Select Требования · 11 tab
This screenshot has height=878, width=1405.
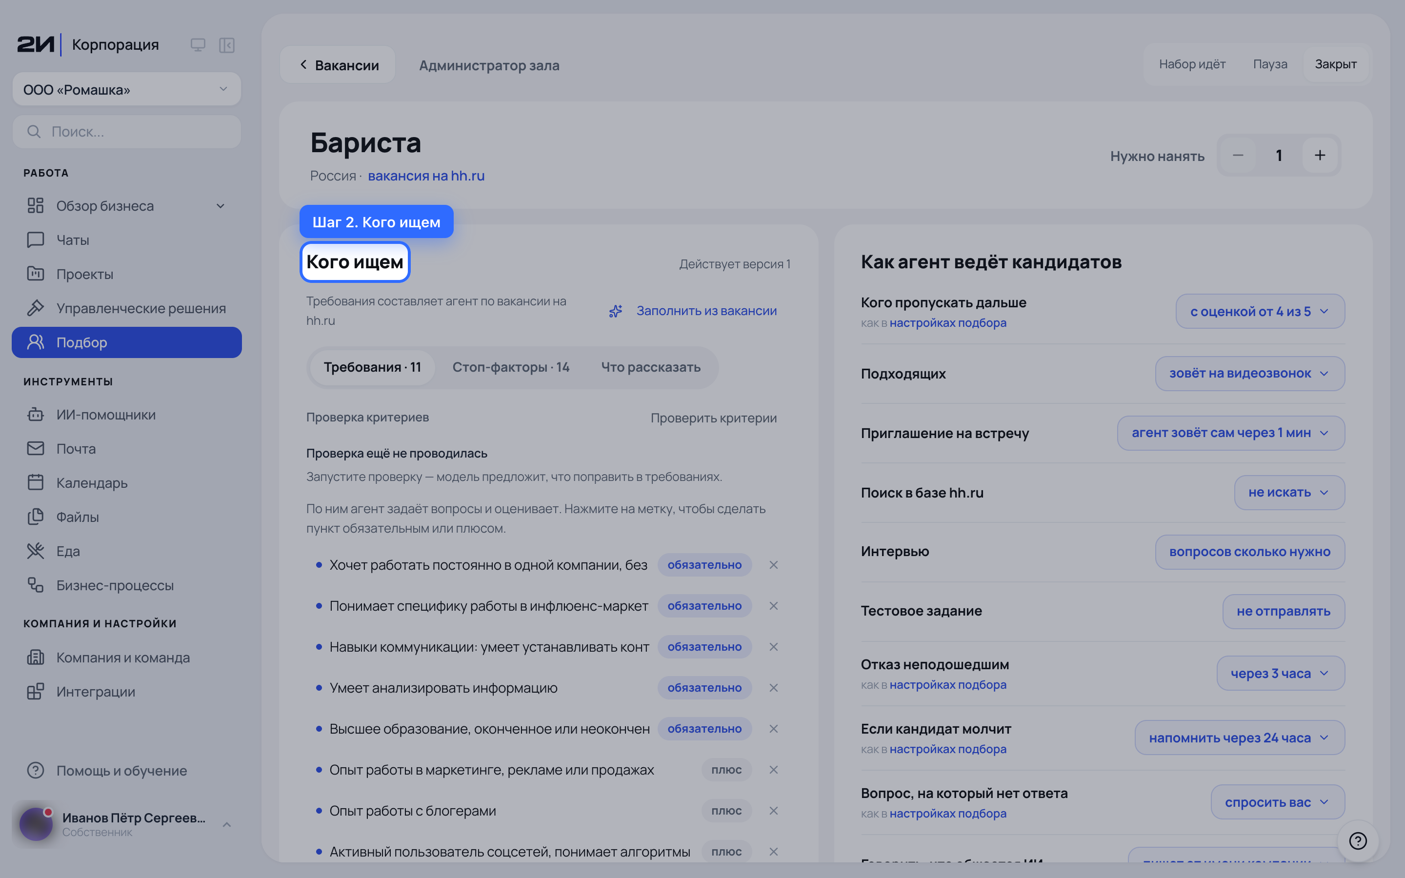[372, 367]
